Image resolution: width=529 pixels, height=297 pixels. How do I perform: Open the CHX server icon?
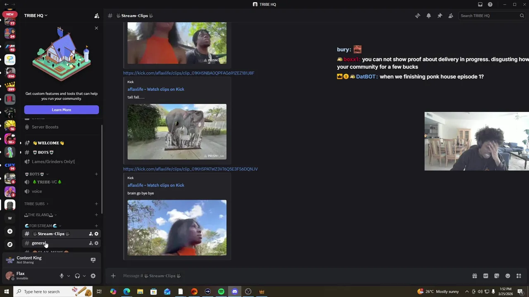coord(10,165)
